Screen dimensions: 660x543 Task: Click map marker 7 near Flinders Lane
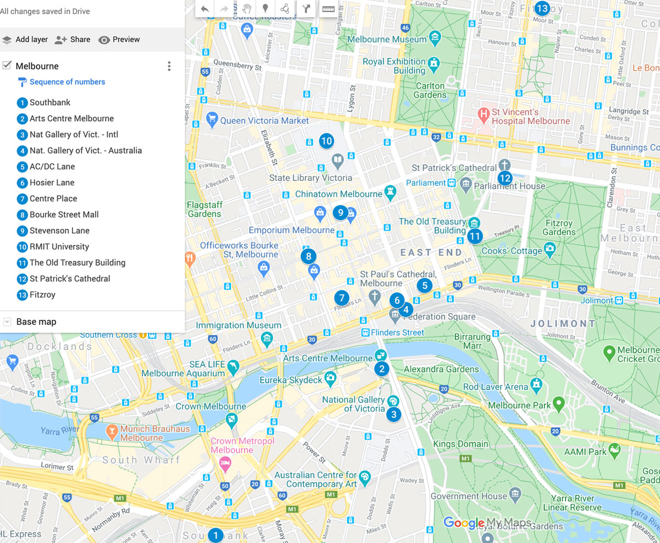[x=342, y=298]
